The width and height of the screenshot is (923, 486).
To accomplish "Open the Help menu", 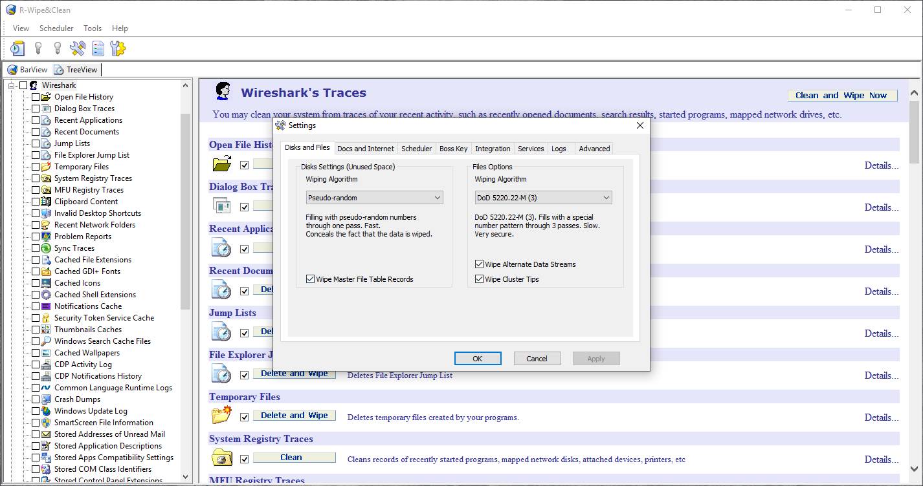I will pyautogui.click(x=120, y=28).
